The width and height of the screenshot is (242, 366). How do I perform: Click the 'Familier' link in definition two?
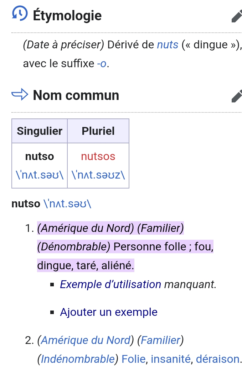click(x=160, y=340)
